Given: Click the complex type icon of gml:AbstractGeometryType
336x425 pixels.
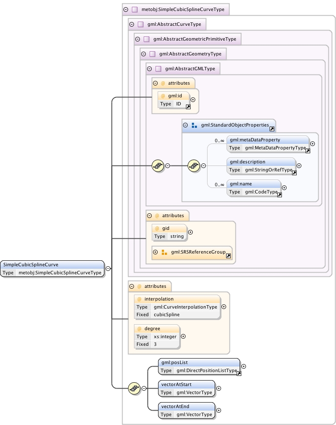Looking at the screenshot, I should 153,54.
